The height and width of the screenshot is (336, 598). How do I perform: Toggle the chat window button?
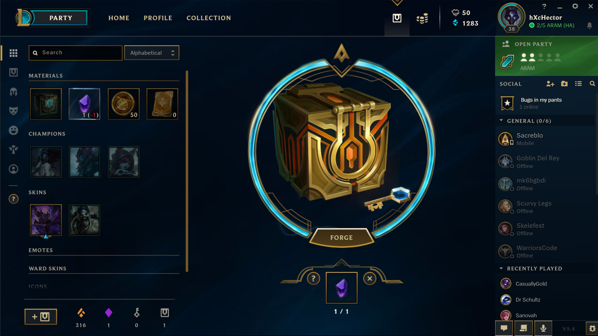504,328
